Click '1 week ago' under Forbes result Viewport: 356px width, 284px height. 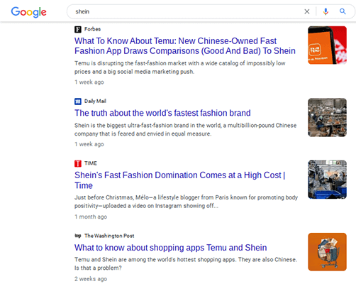(89, 82)
